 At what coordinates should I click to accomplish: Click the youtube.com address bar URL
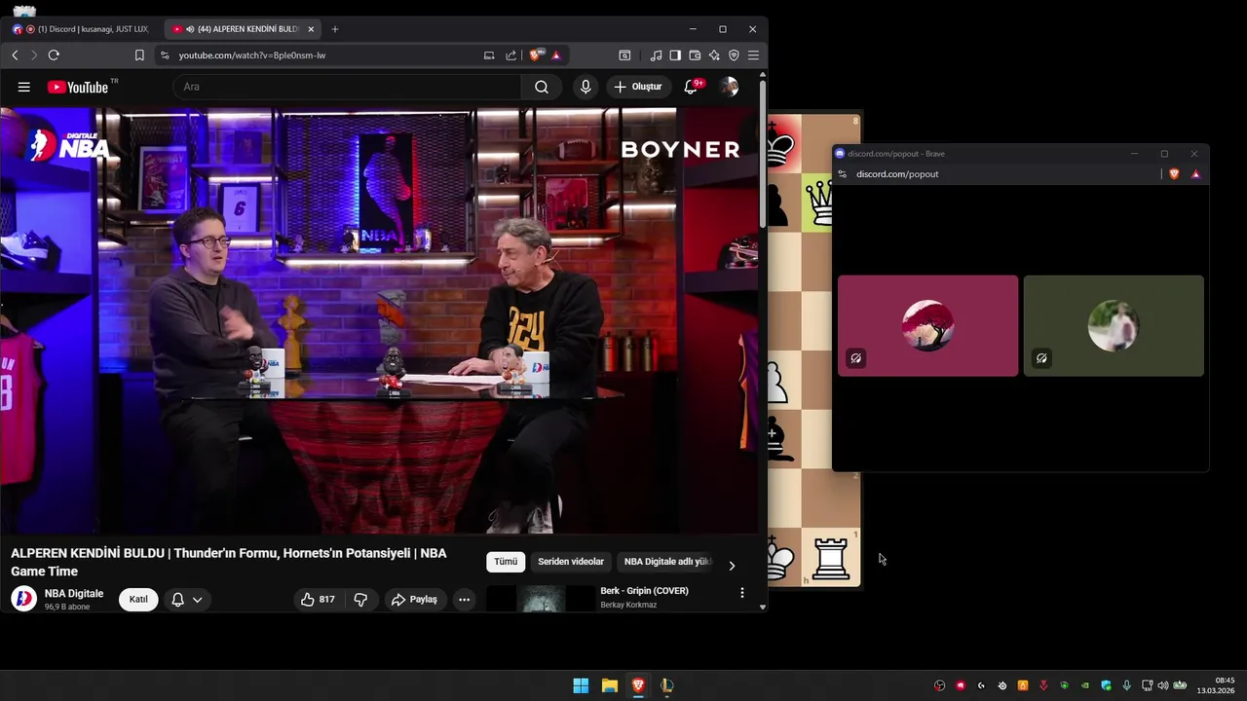coord(252,55)
